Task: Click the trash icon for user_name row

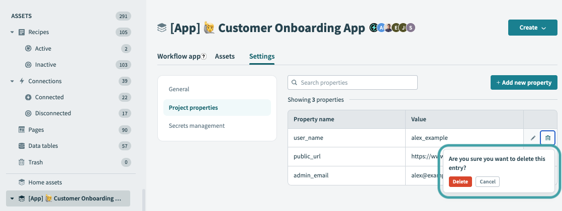Action: pos(548,138)
